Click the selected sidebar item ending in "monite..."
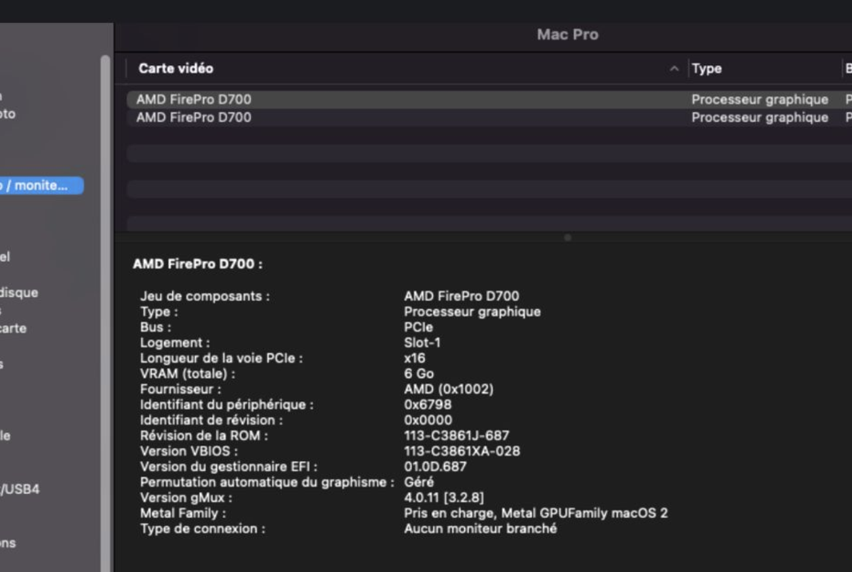The height and width of the screenshot is (572, 852). pos(41,185)
